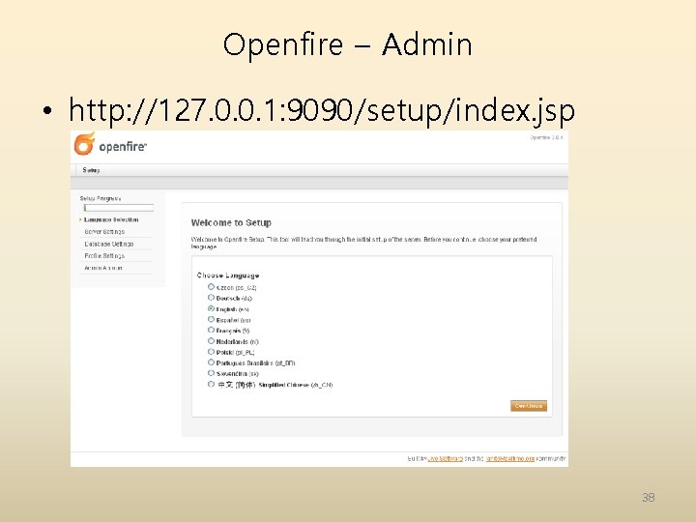696x522 pixels.
Task: Select Español language radio button
Action: pyautogui.click(x=212, y=319)
